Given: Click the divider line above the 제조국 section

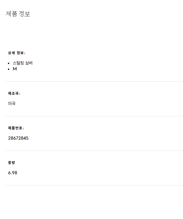Looking at the screenshot, I should click(x=94, y=81).
